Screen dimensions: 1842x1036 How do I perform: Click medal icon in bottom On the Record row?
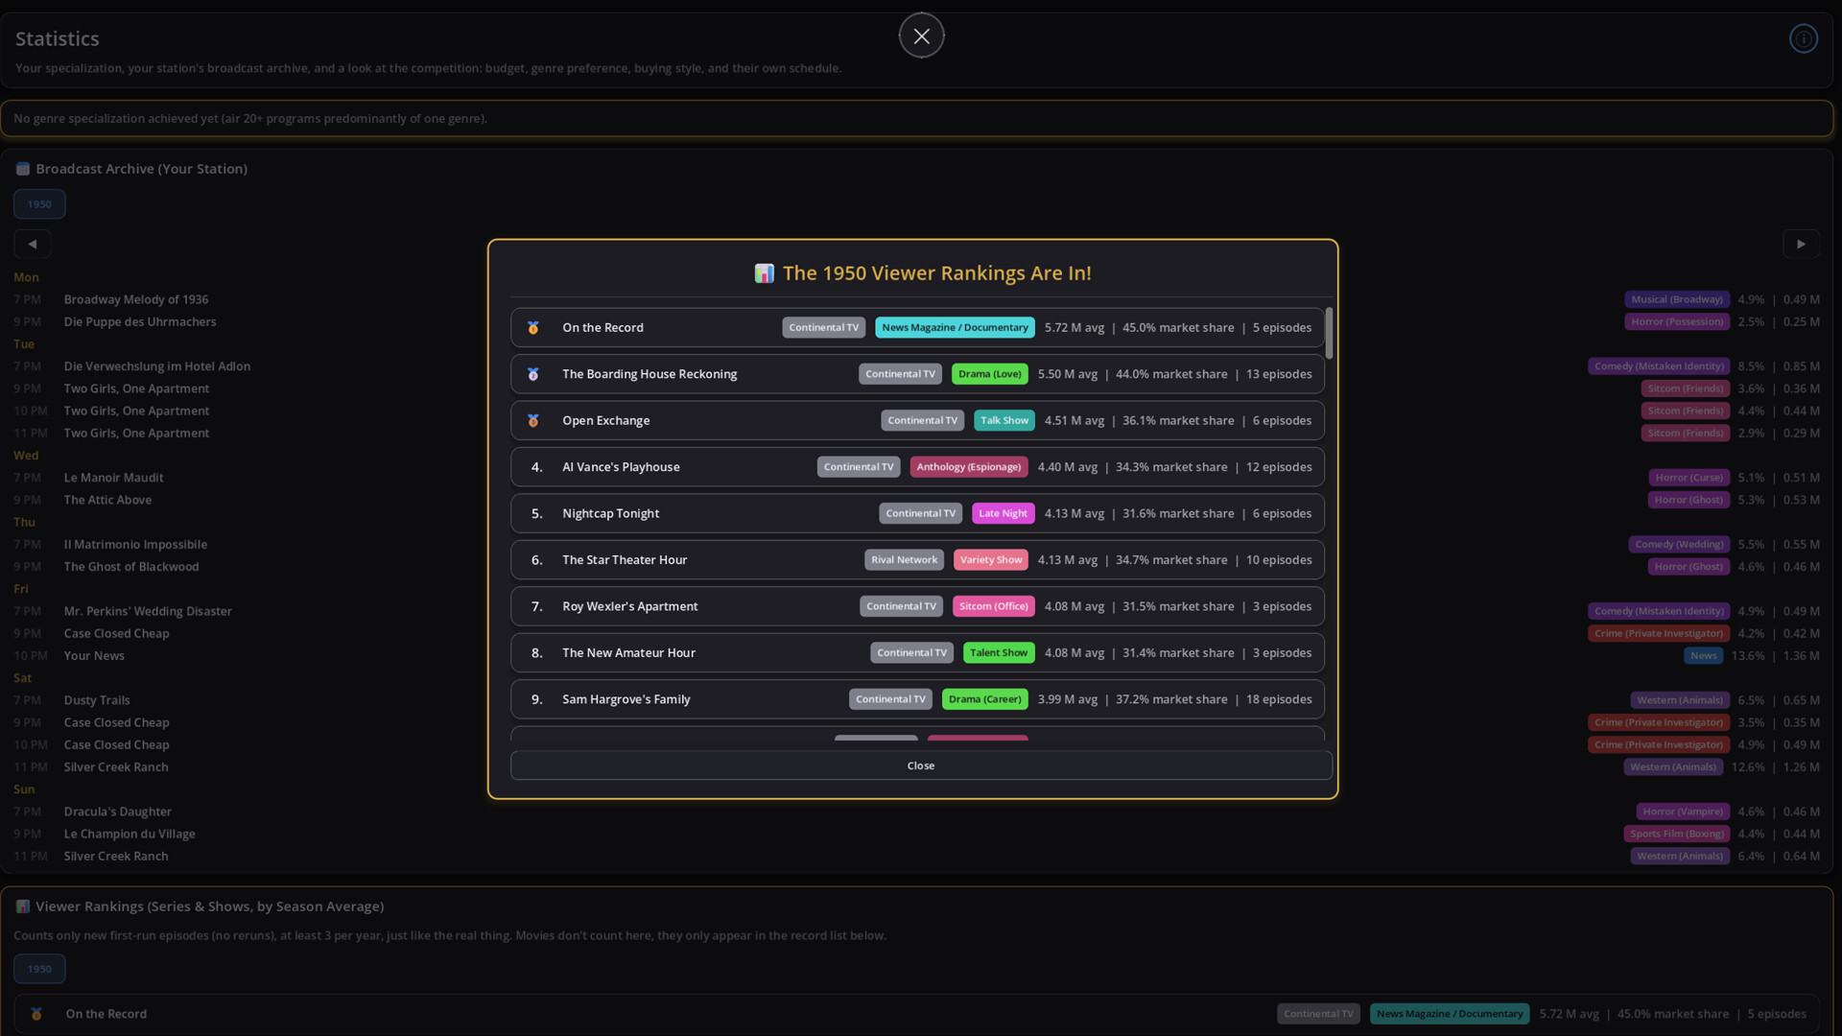36,1014
